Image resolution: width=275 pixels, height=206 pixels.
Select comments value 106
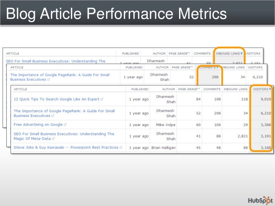[217, 125]
